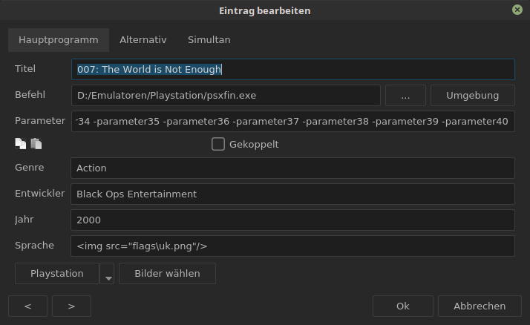Select the Hauptprogramm tab
530x325 pixels.
pyautogui.click(x=59, y=40)
